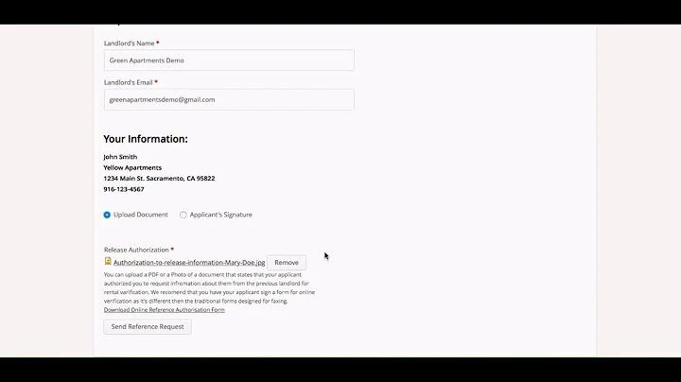Select the Applicant's Signature radio option
Viewport: 681px width, 382px height.
[x=183, y=215]
